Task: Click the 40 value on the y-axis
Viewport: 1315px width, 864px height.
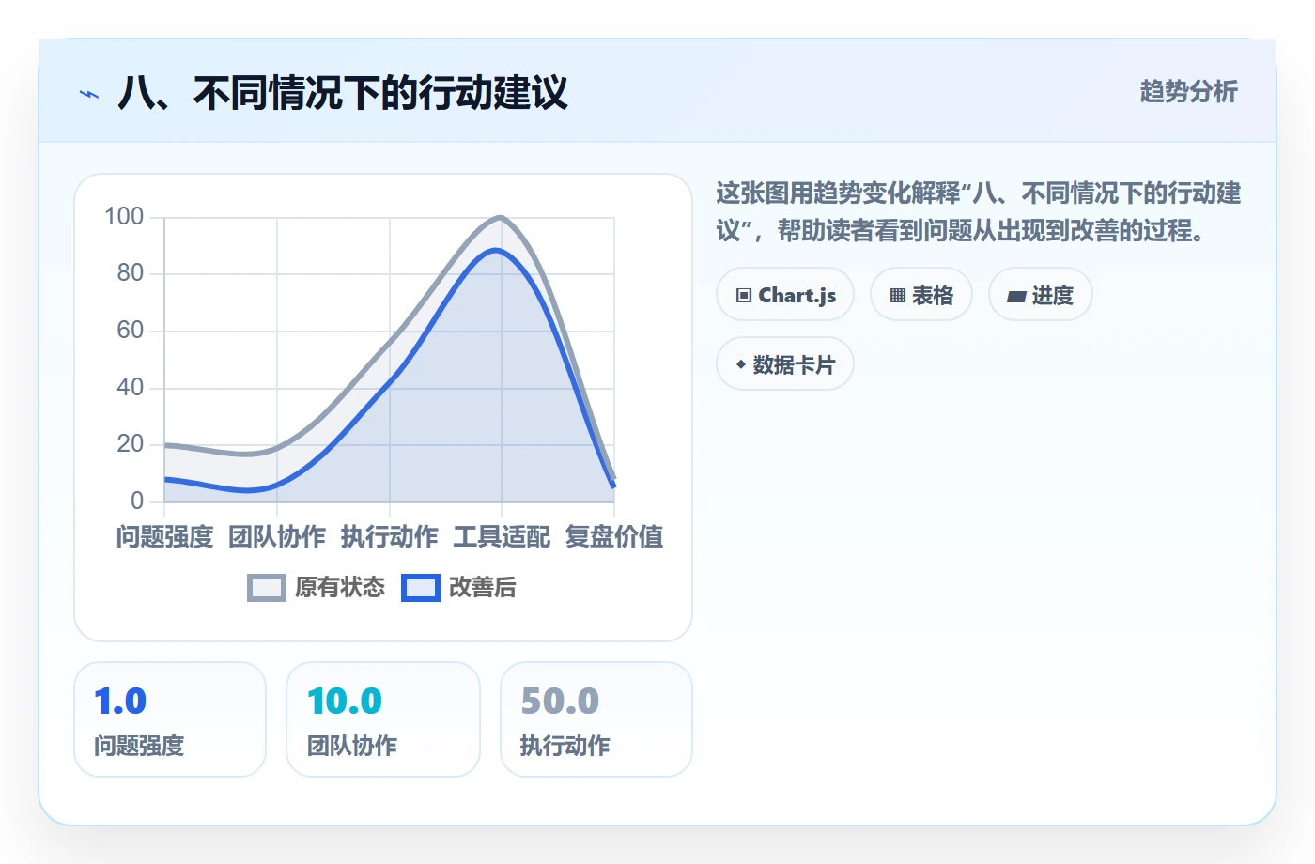Action: pos(131,387)
